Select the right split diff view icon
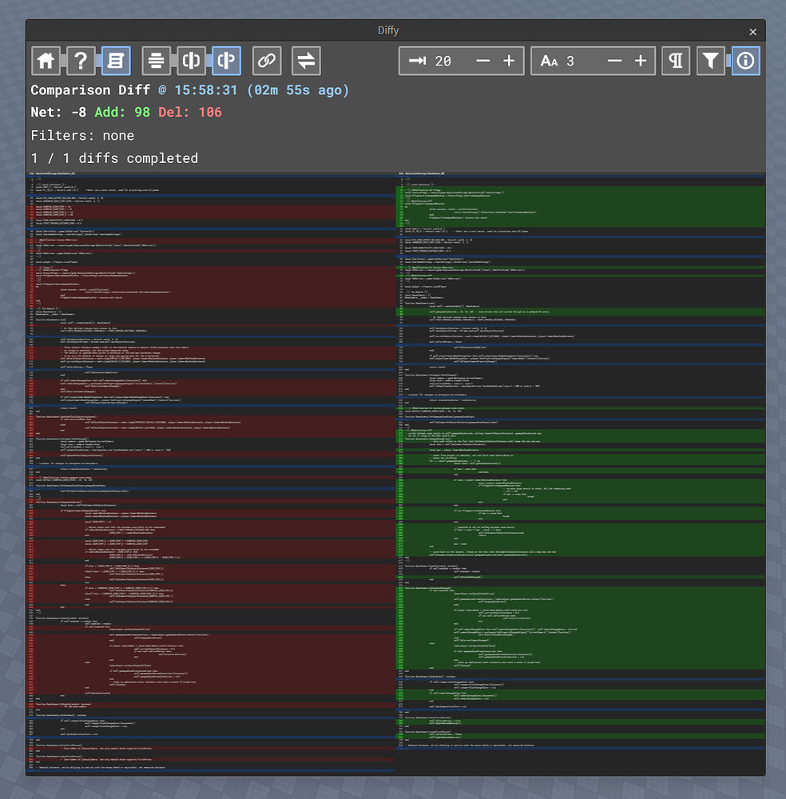The width and height of the screenshot is (786, 799). [226, 61]
